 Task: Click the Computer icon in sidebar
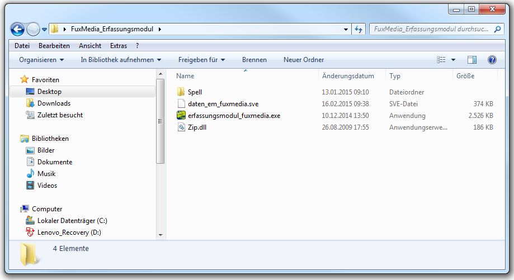point(24,208)
